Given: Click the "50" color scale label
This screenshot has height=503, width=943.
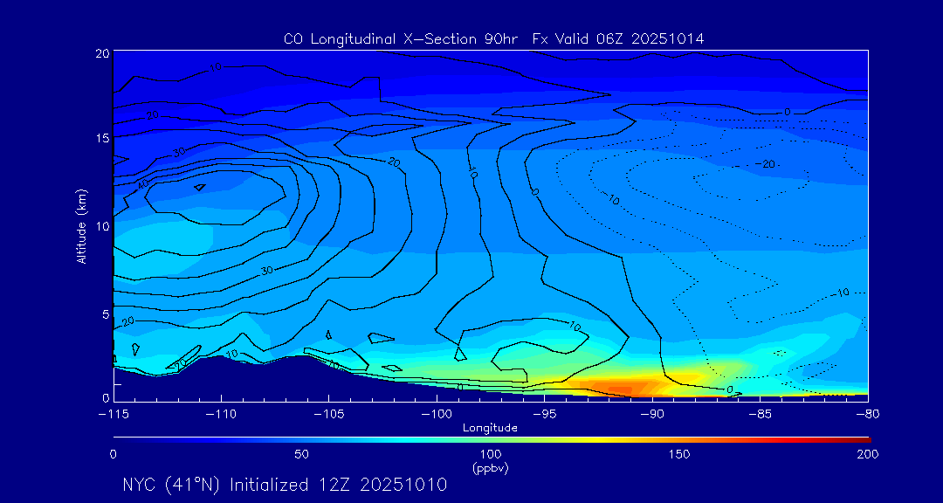Looking at the screenshot, I should pyautogui.click(x=302, y=454).
